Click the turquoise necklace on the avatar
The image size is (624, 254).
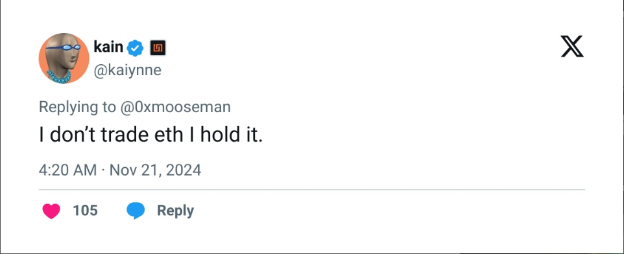click(58, 76)
